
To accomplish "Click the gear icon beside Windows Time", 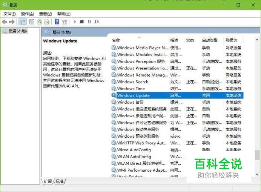I will click(114, 89).
